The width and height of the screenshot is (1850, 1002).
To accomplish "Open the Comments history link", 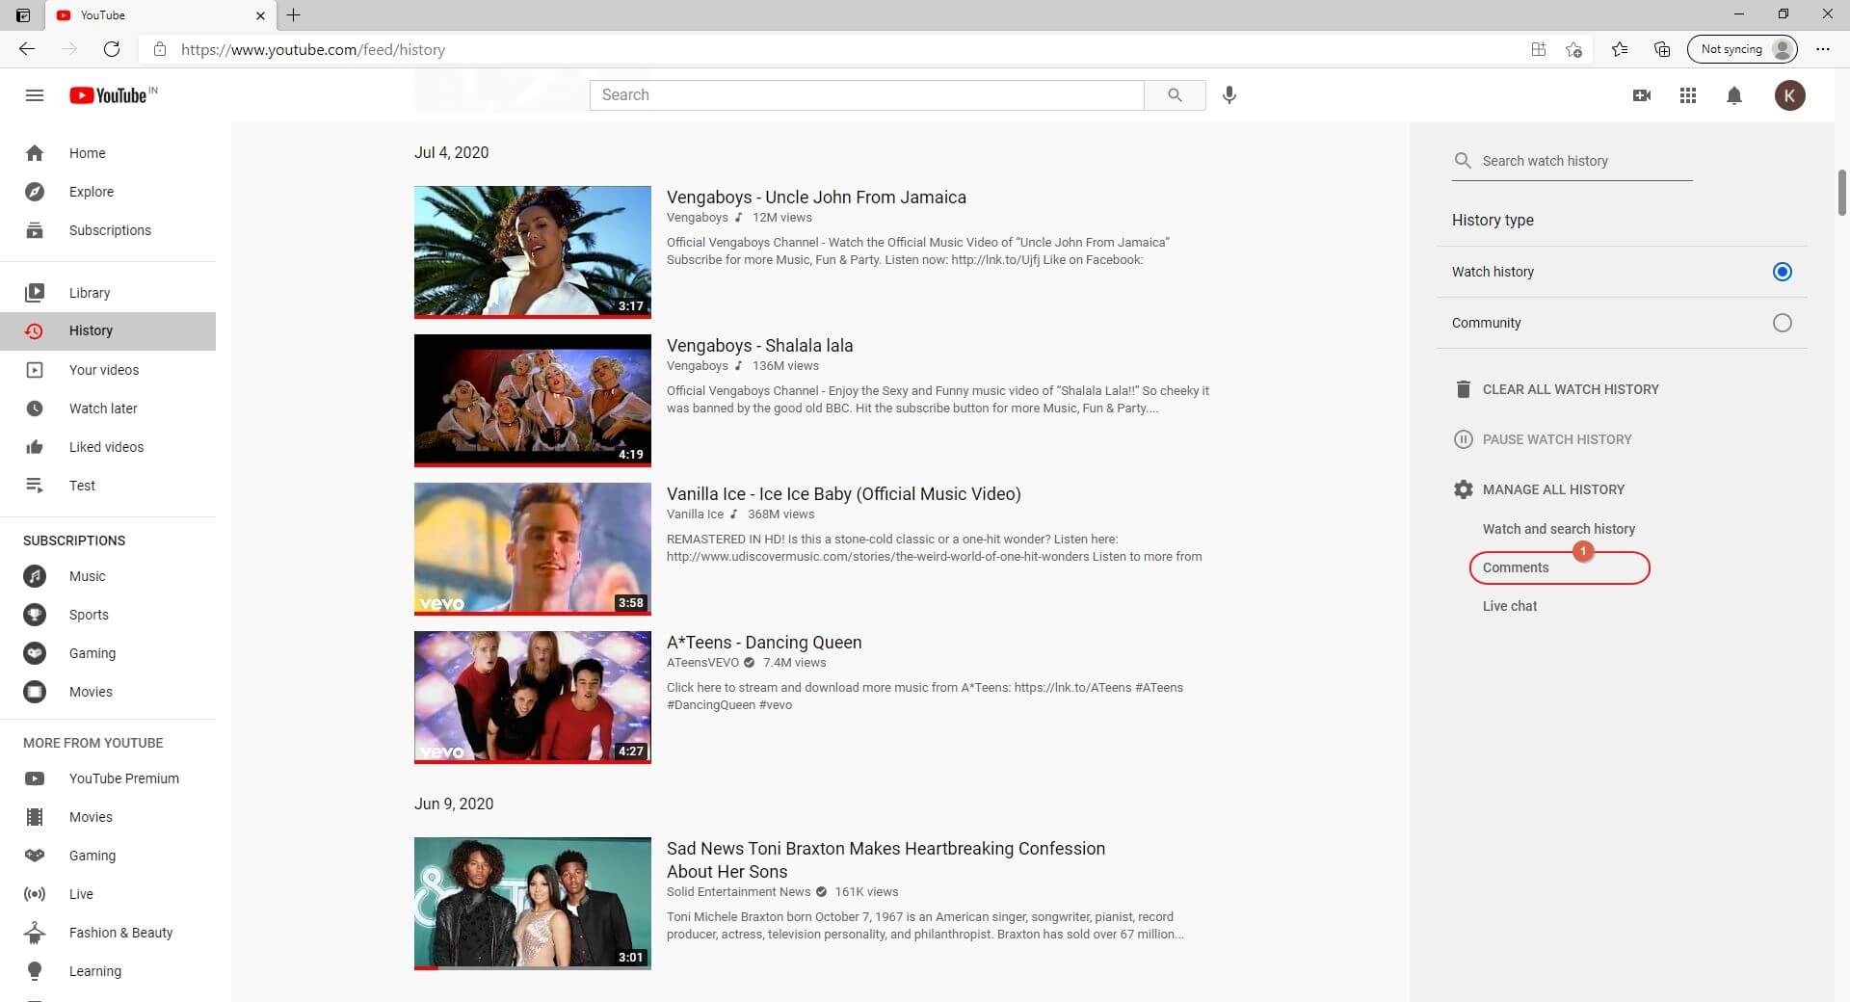I will pos(1516,567).
